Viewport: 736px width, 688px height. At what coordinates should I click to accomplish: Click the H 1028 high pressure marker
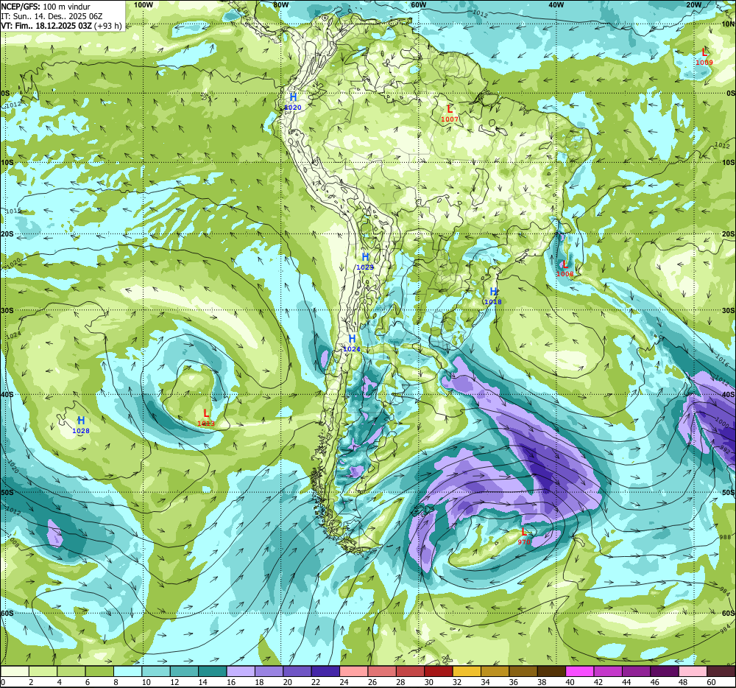pos(81,425)
